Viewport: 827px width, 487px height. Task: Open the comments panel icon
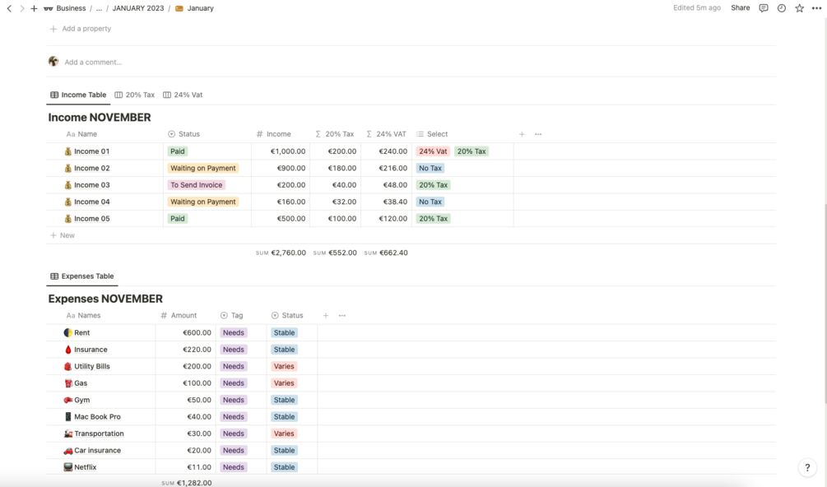pos(763,8)
